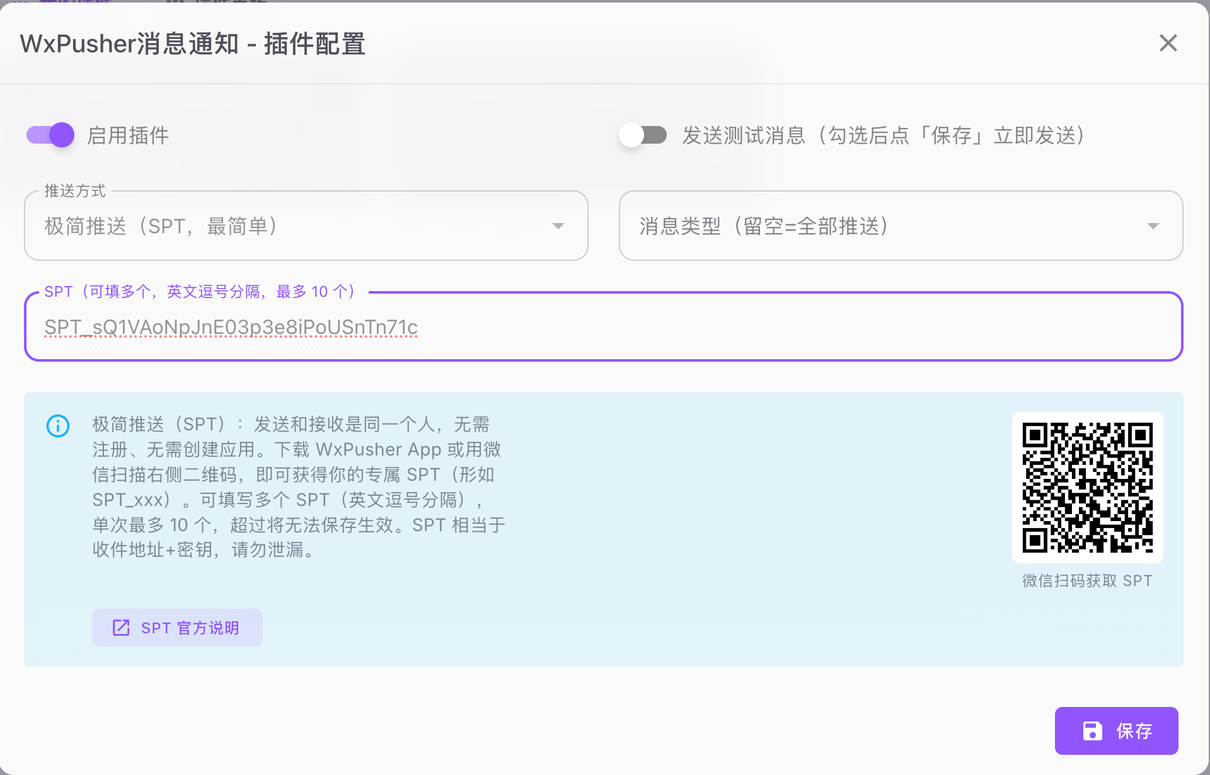
Task: Click the info icon in the blue notice
Action: coord(58,426)
